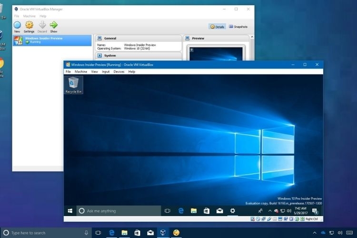Image resolution: width=357 pixels, height=238 pixels.
Task: Open VirtualBox cube icon on host taskbar
Action: pos(163,233)
